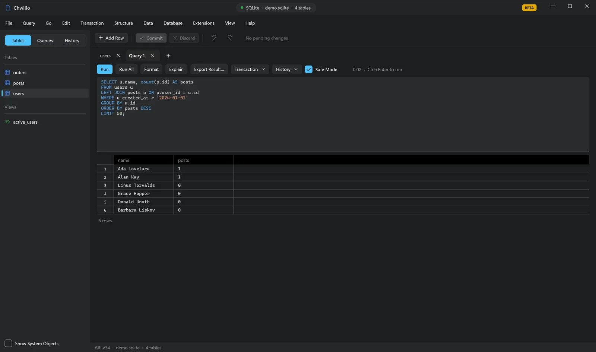This screenshot has height=352, width=596.
Task: Switch to the Tables sidebar tab
Action: (x=18, y=40)
